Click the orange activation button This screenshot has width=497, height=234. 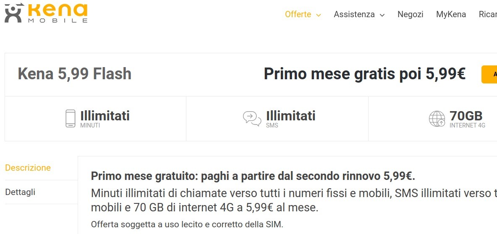[489, 74]
